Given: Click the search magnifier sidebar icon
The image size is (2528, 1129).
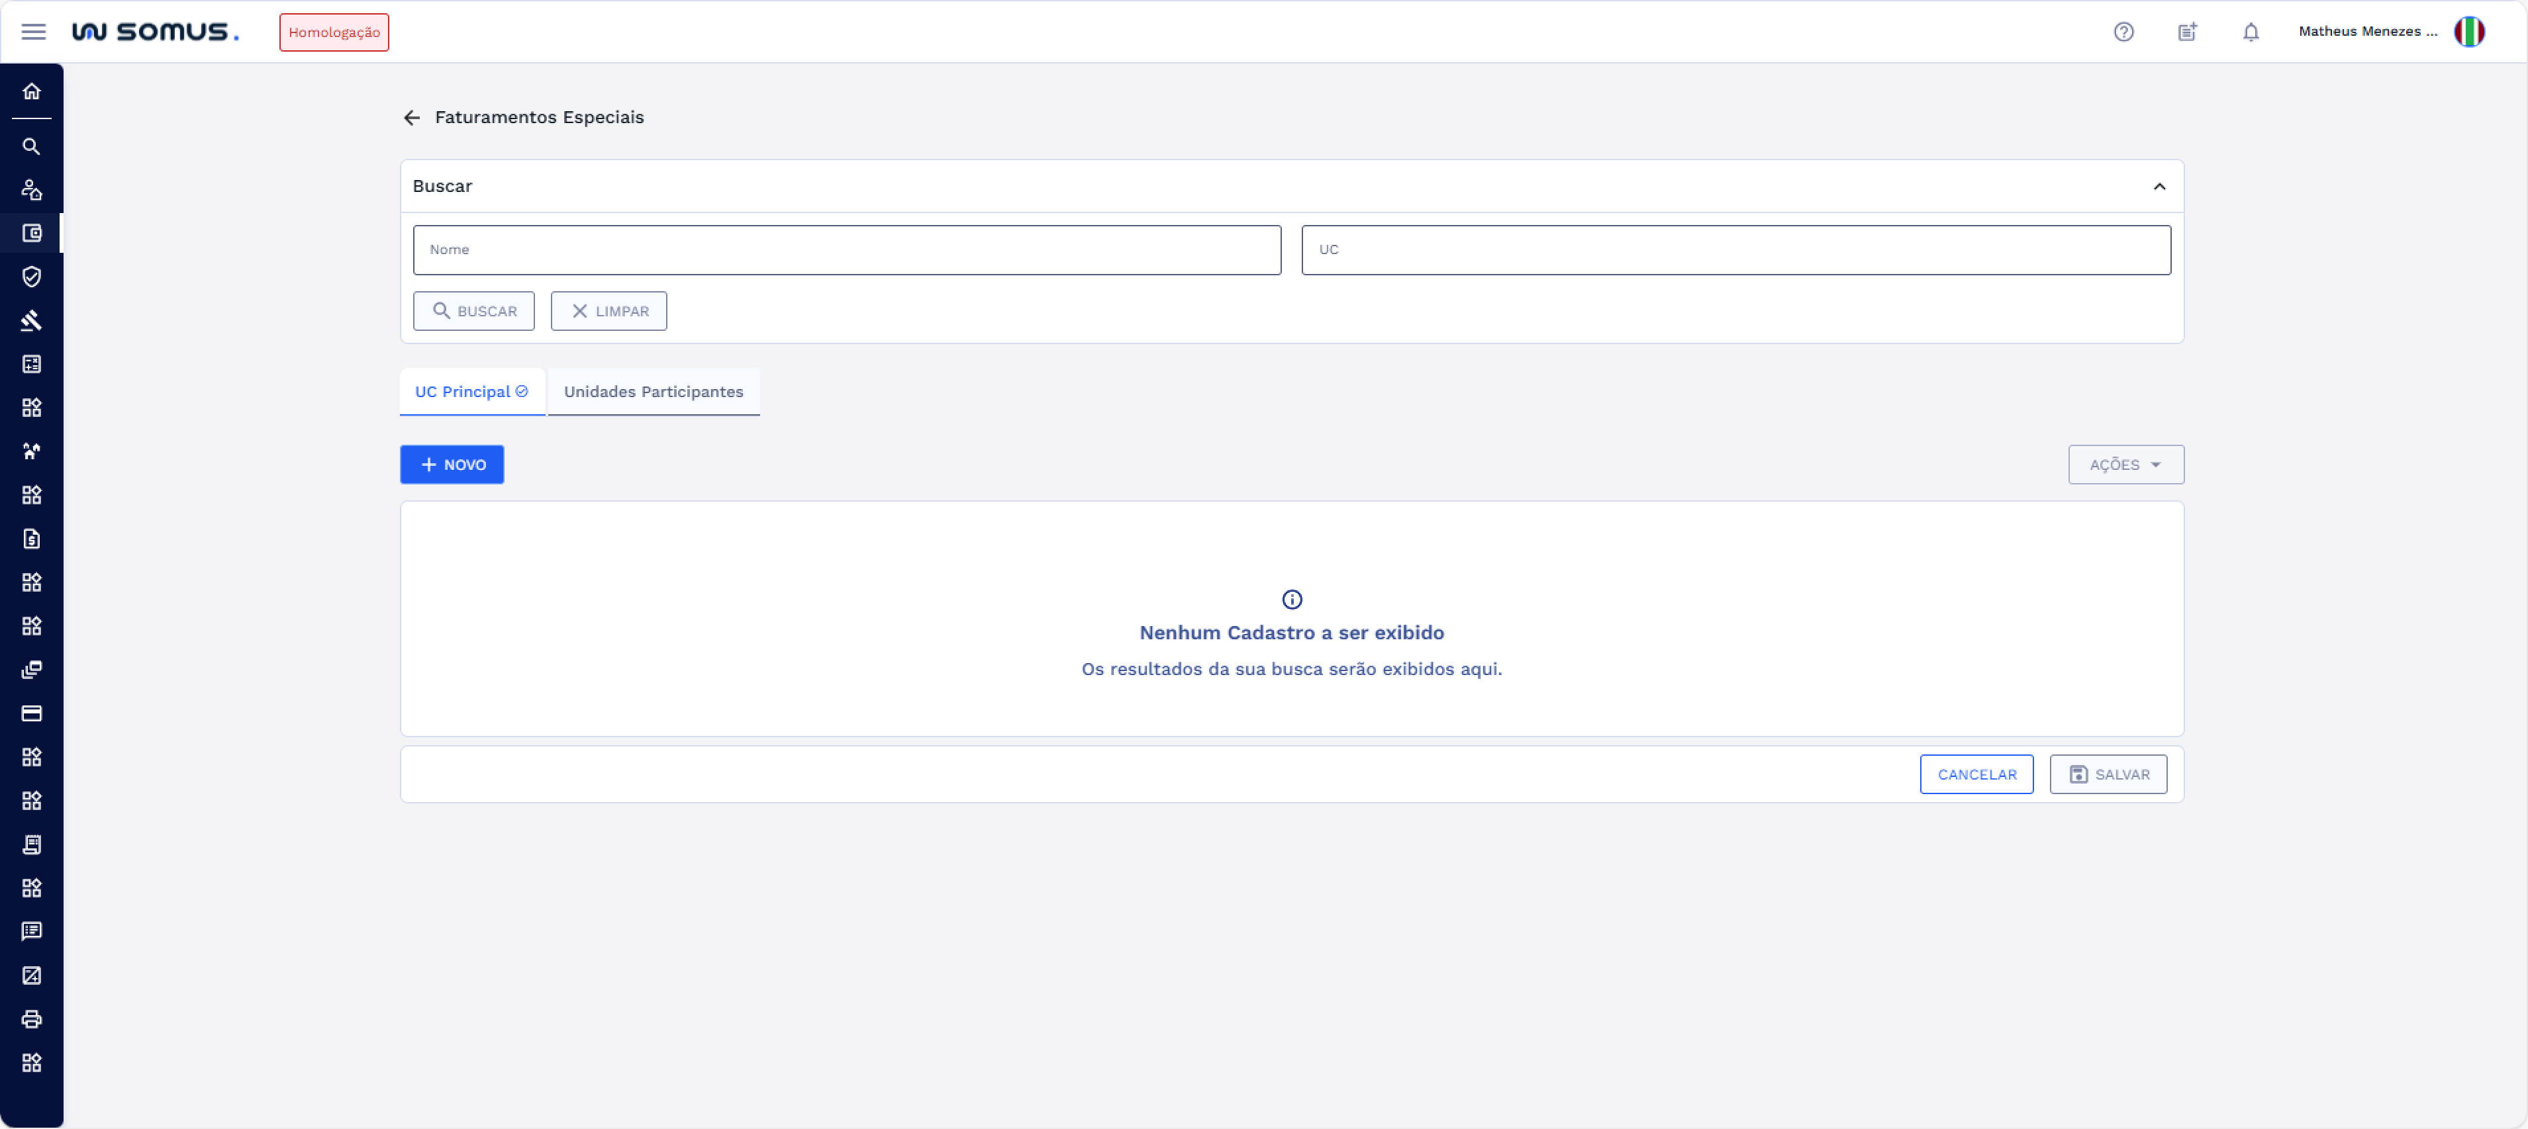Looking at the screenshot, I should tap(31, 146).
